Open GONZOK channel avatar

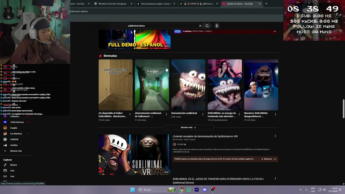pyautogui.click(x=5, y=139)
